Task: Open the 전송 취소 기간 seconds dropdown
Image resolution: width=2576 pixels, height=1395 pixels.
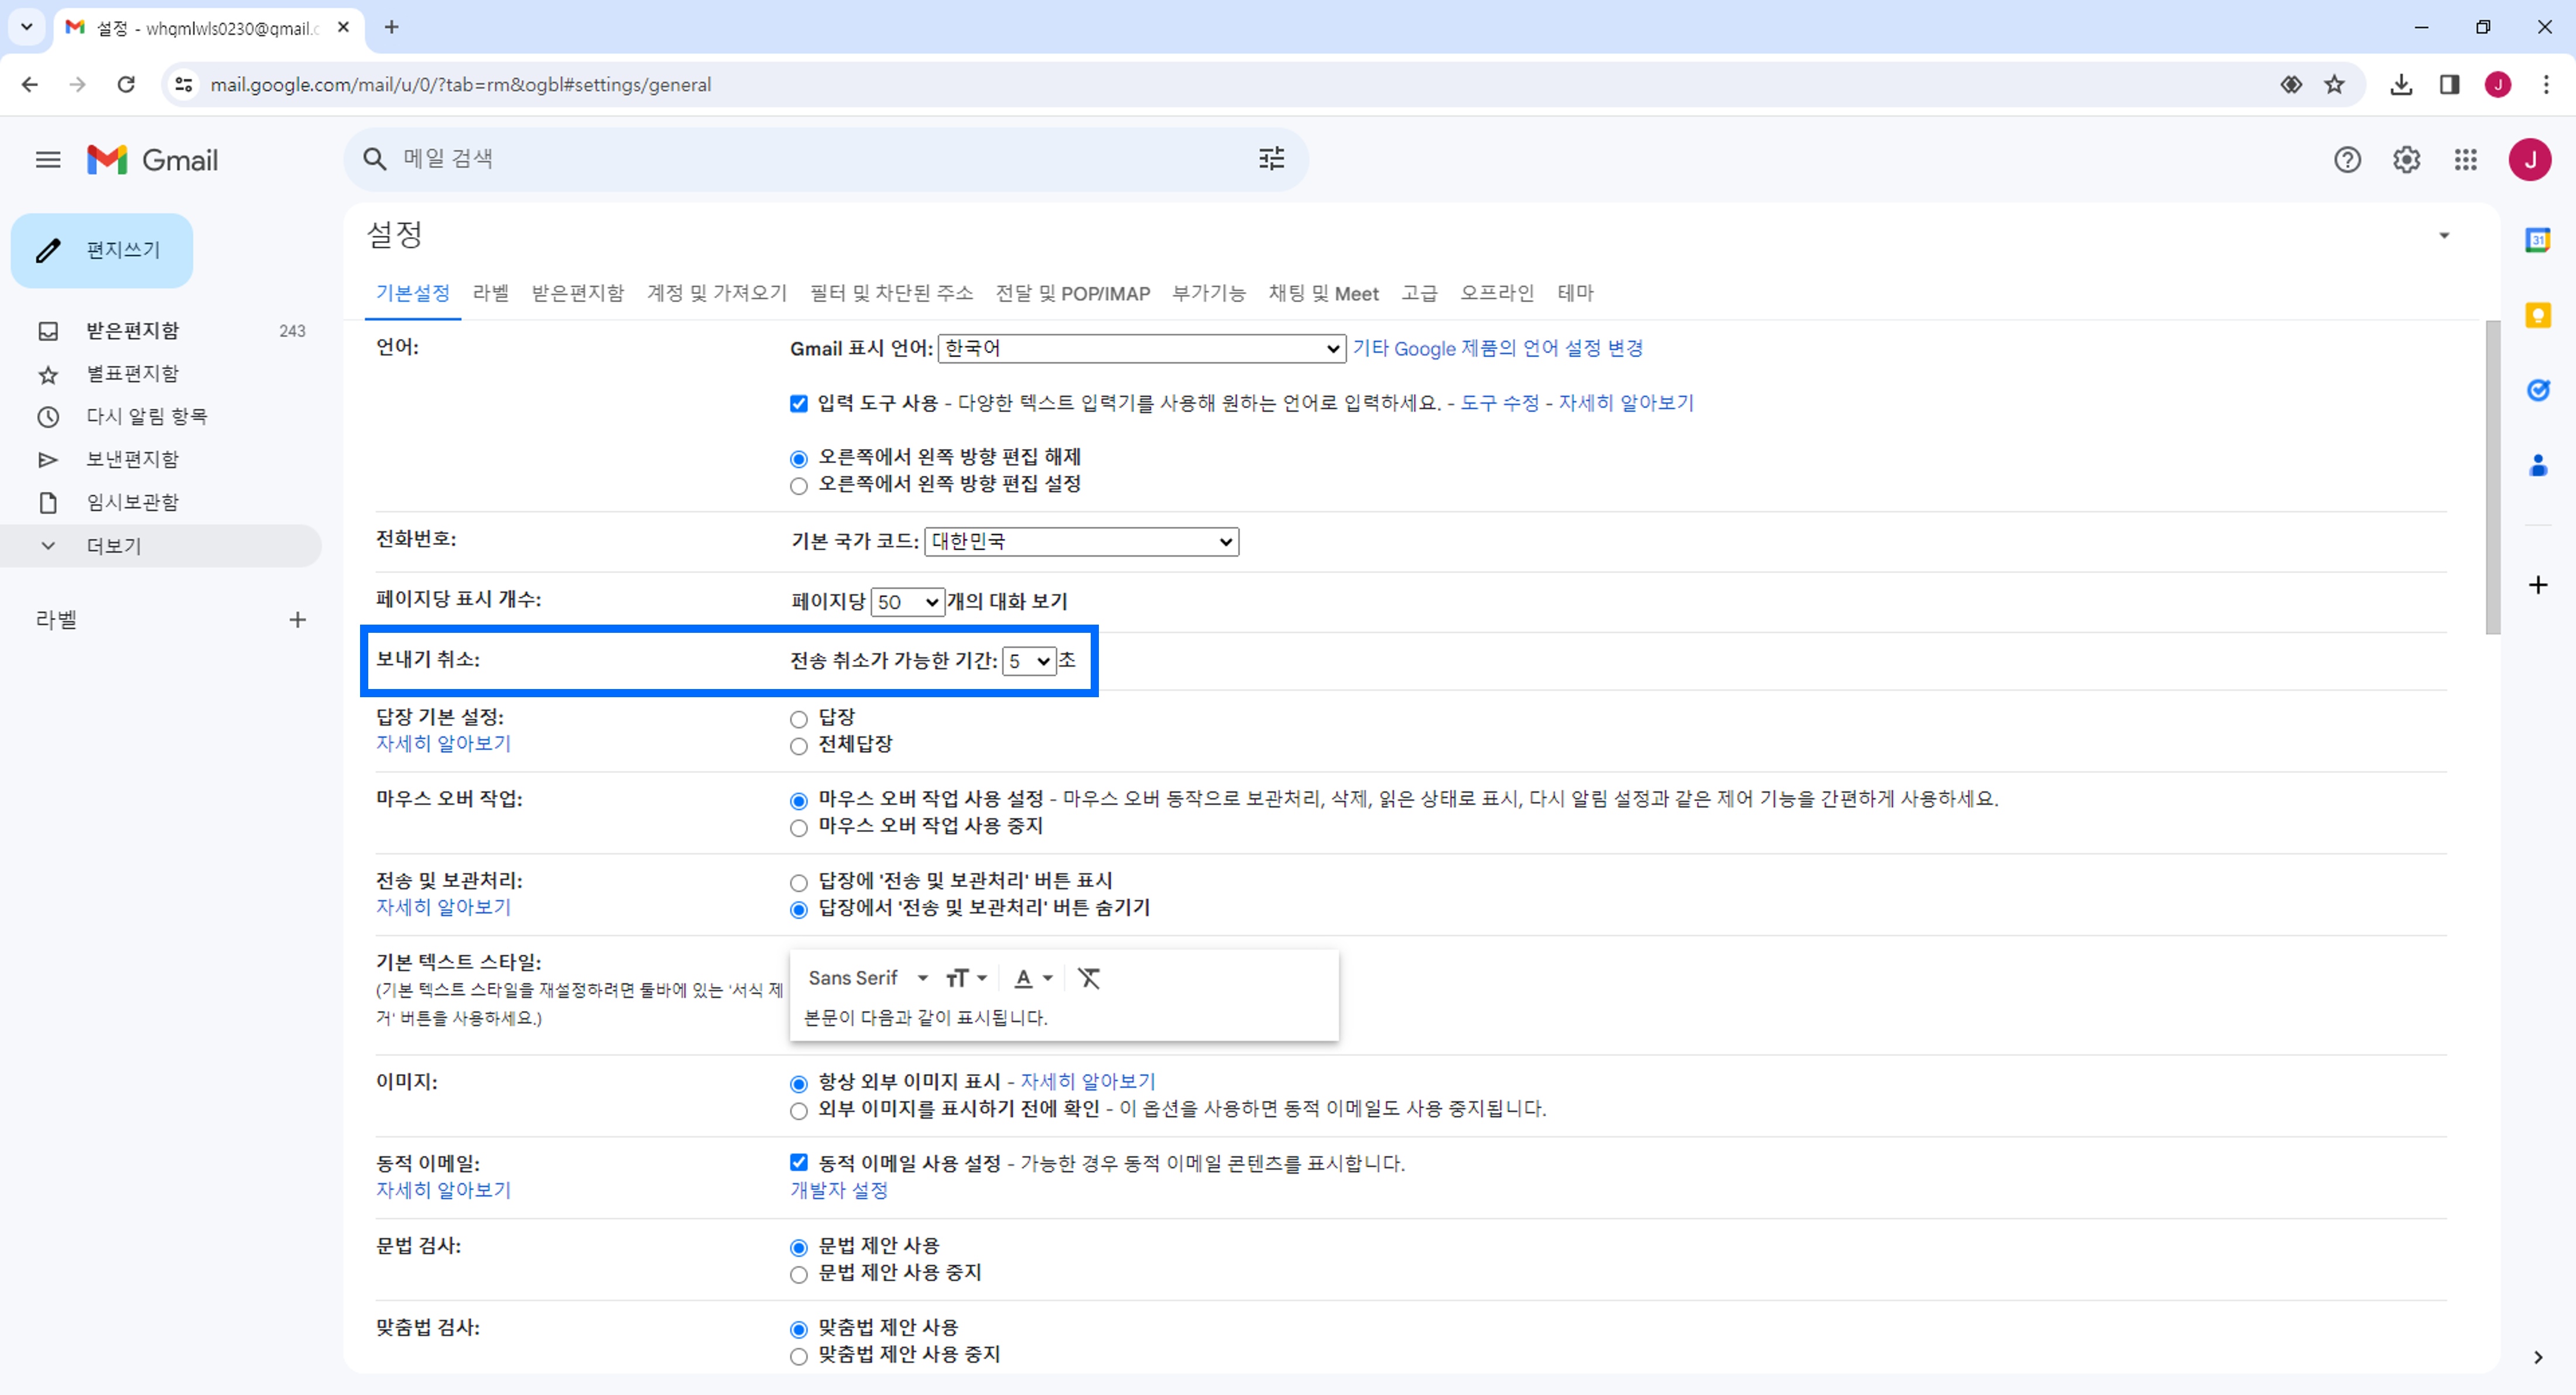Action: click(1028, 661)
